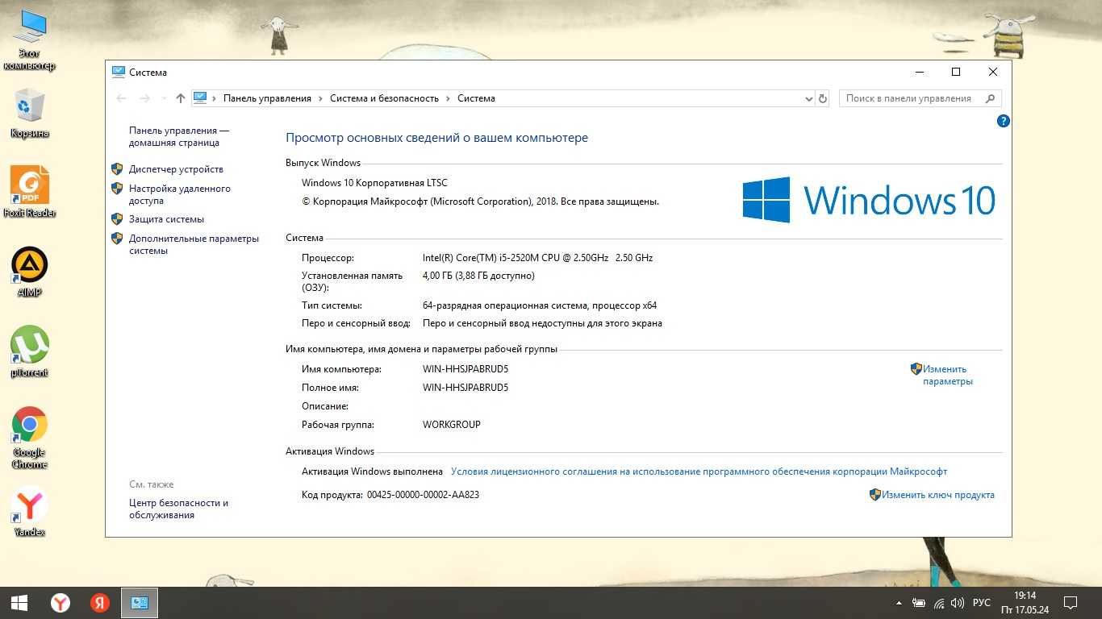1102x619 pixels.
Task: Click Изменить ключ продукта link
Action: (938, 495)
